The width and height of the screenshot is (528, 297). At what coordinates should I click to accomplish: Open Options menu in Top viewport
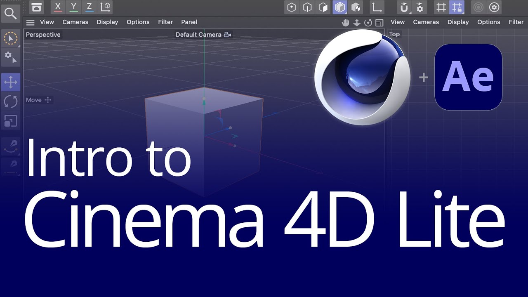pos(488,22)
